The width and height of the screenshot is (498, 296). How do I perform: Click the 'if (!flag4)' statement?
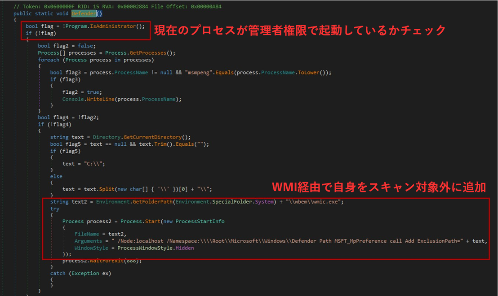point(55,125)
